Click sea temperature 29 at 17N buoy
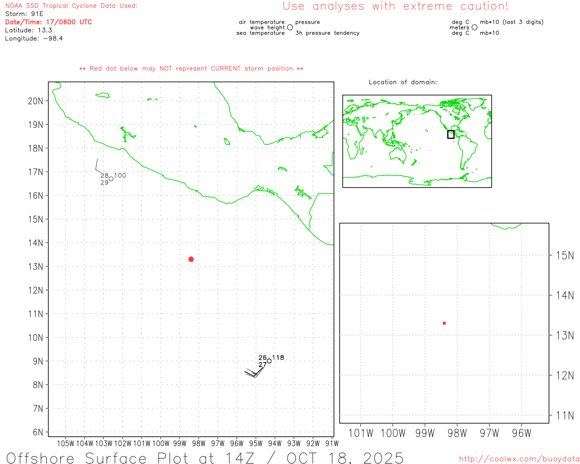 (x=105, y=183)
